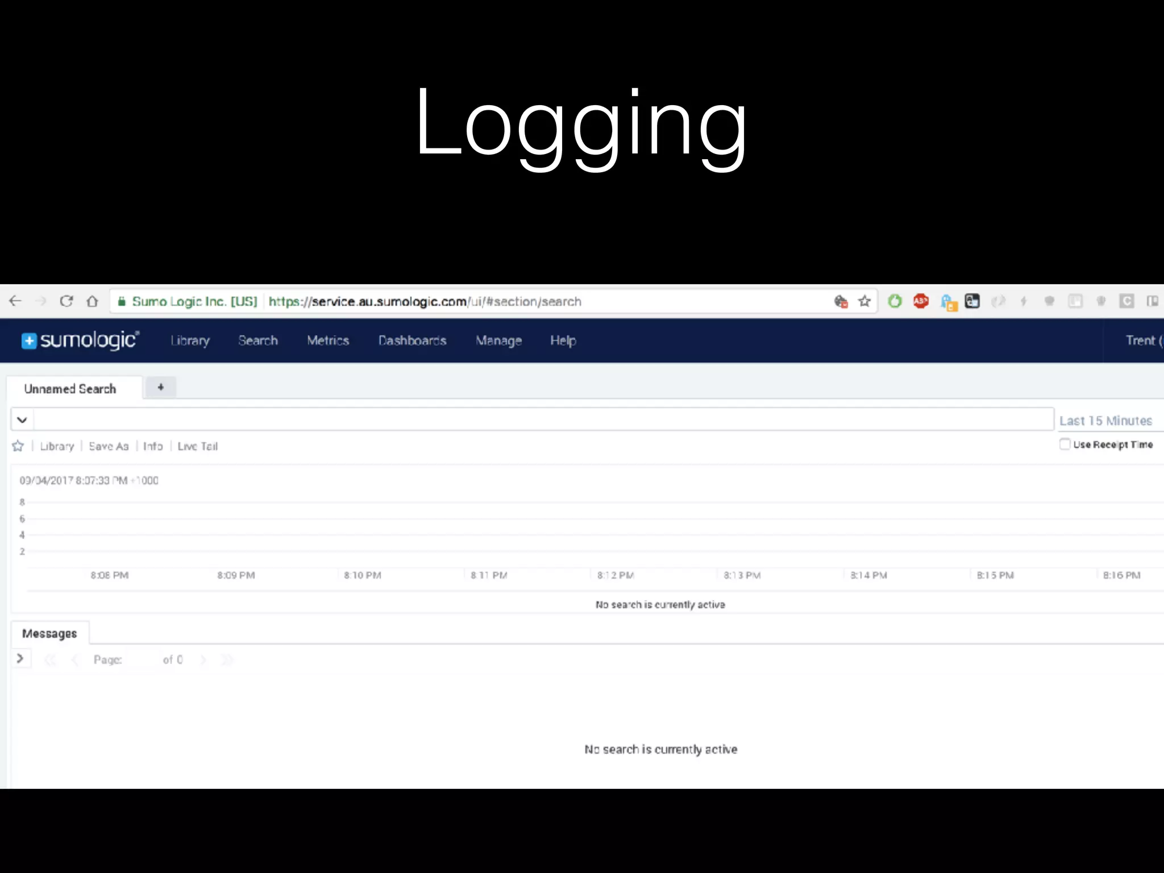
Task: Open the Metrics menu
Action: [328, 340]
